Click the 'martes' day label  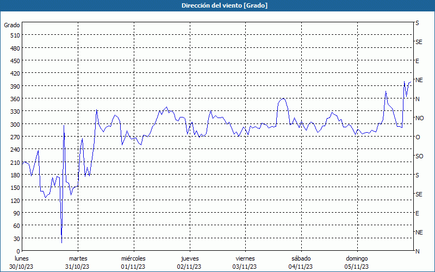[78, 258]
